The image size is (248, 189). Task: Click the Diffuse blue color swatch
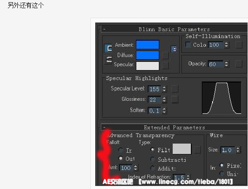coord(148,55)
